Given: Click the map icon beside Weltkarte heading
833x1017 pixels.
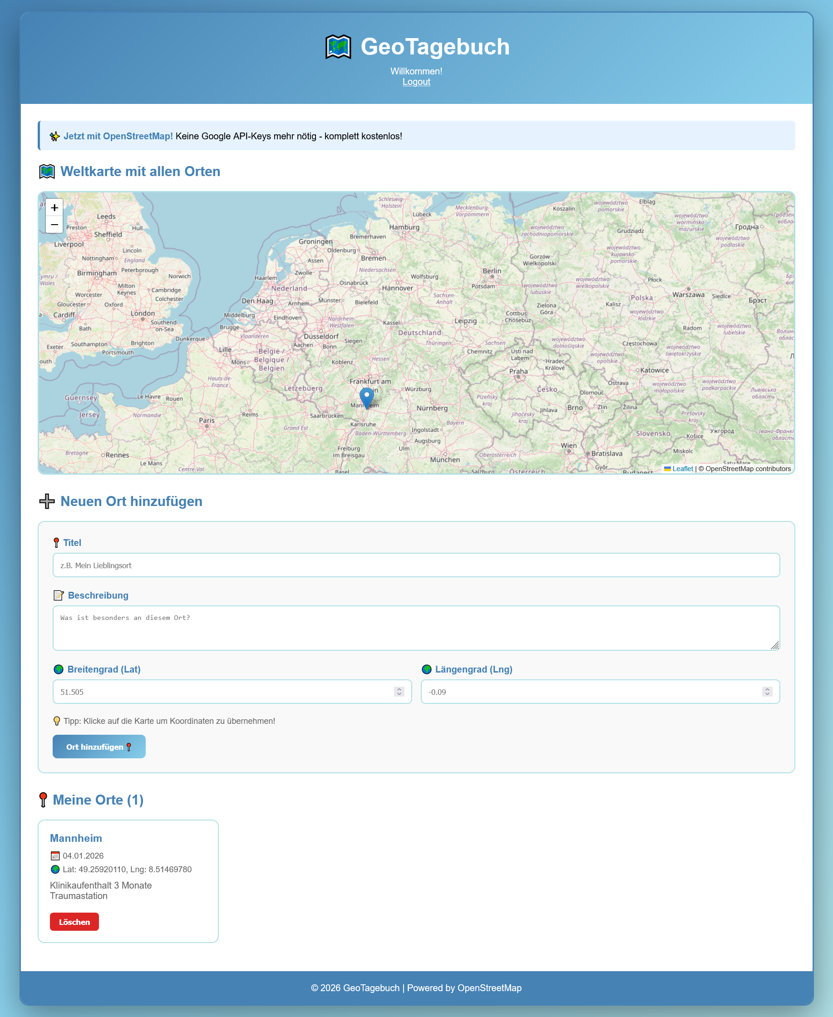Looking at the screenshot, I should tap(47, 171).
